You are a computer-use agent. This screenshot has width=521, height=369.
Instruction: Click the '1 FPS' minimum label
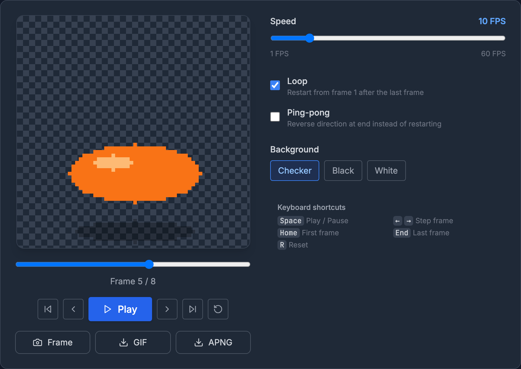[x=279, y=54]
